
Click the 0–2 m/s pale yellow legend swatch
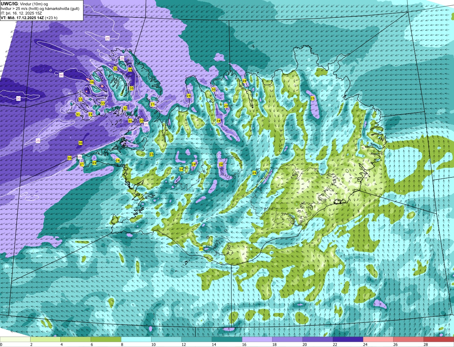(x=15, y=339)
